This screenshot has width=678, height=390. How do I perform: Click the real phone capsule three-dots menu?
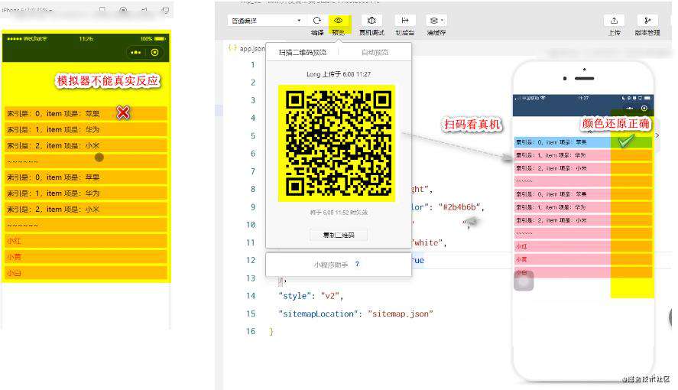pyautogui.click(x=630, y=108)
